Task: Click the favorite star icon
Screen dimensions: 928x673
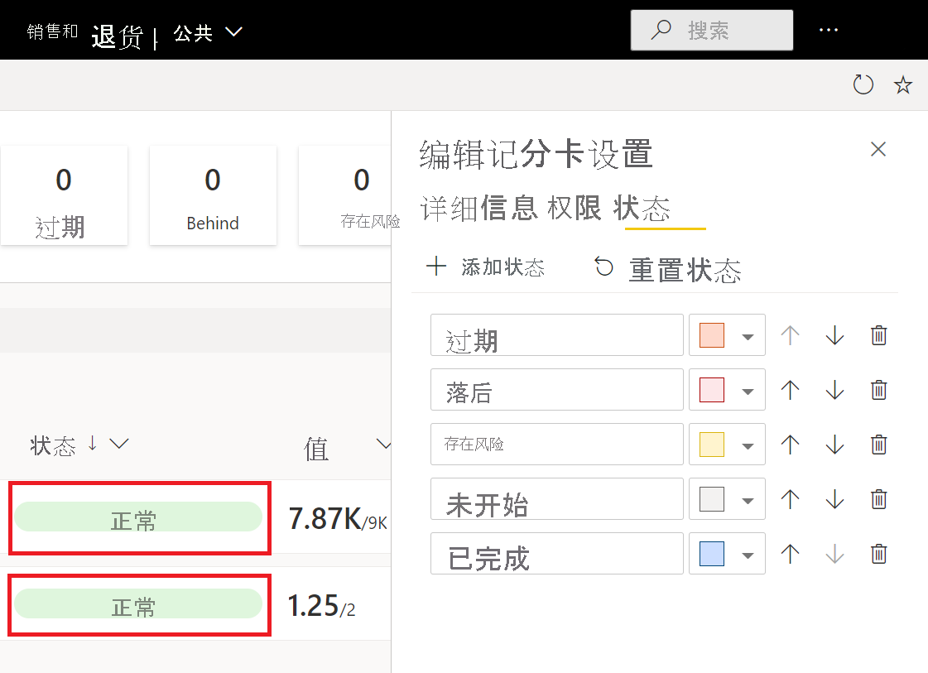Action: (903, 84)
